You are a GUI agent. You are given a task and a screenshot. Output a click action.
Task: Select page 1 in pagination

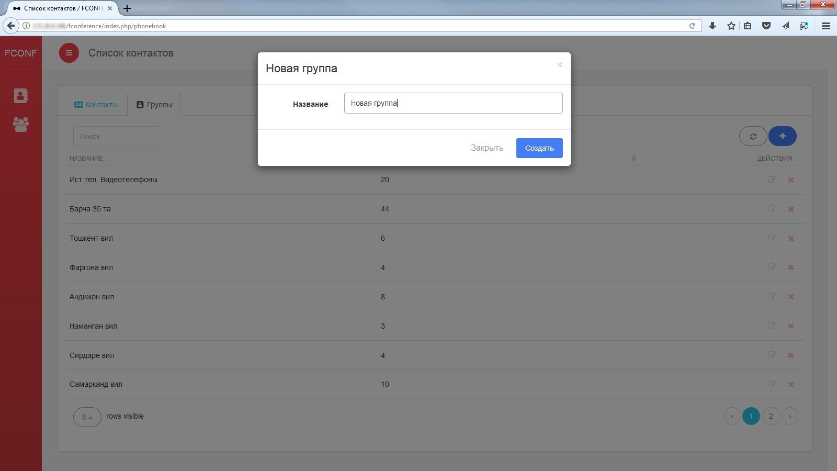(751, 416)
